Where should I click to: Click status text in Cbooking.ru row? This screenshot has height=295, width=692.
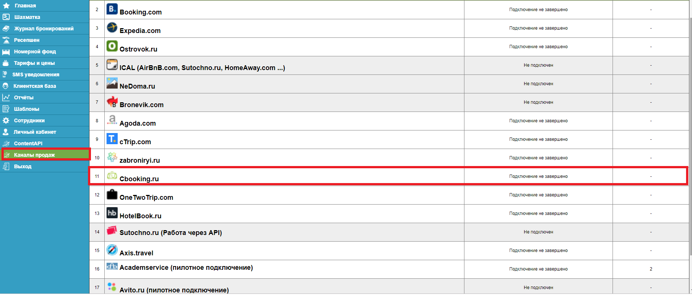click(x=538, y=176)
